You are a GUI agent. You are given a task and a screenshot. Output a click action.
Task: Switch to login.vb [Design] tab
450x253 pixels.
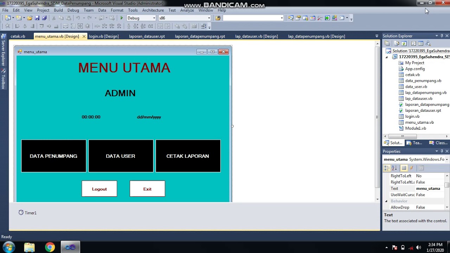(x=104, y=36)
